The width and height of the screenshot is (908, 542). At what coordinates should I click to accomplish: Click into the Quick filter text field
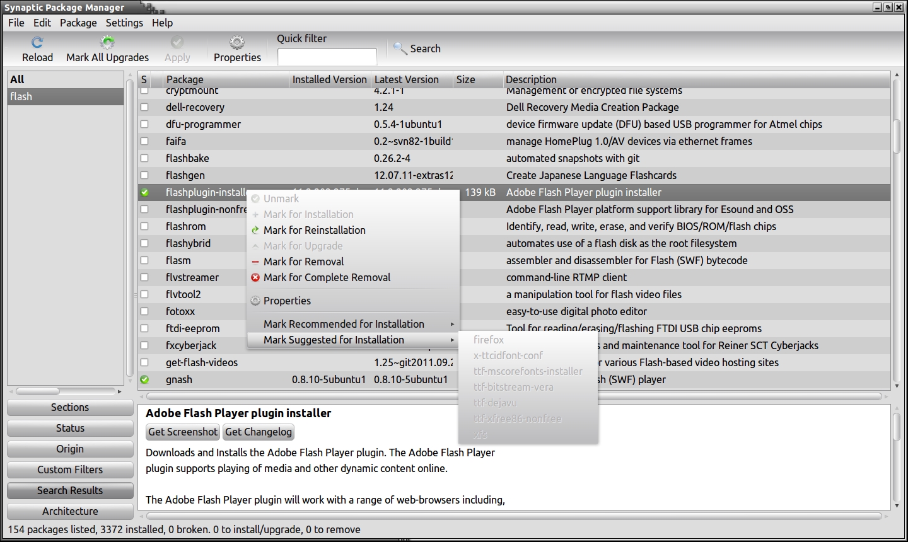(327, 57)
